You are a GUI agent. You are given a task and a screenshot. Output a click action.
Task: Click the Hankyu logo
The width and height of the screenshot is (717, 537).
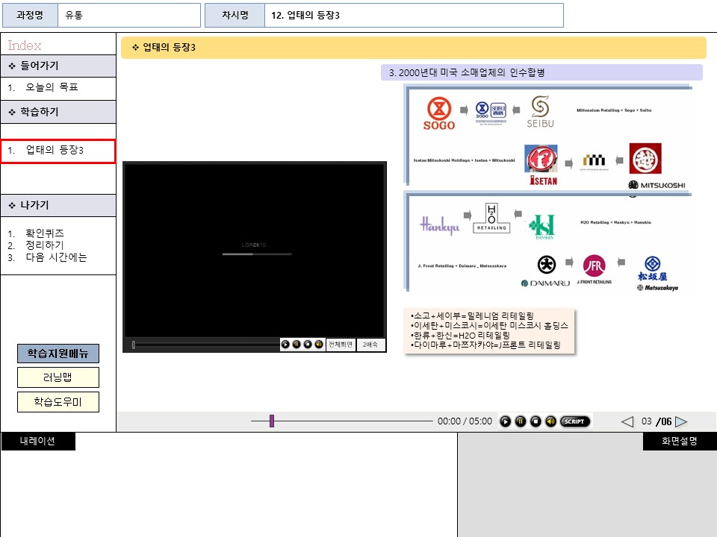click(x=440, y=225)
